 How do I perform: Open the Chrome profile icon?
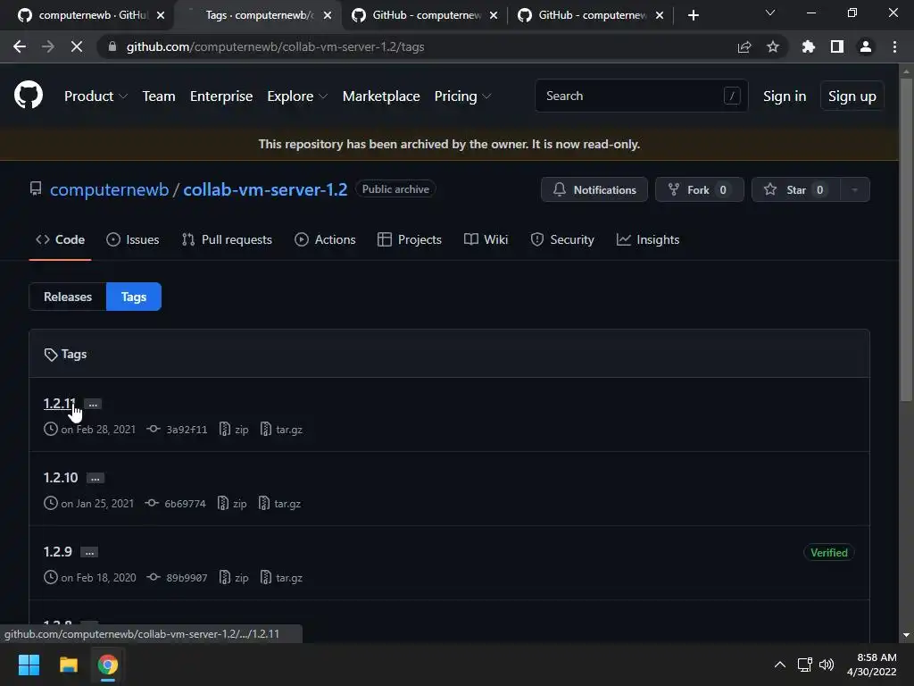click(x=866, y=46)
